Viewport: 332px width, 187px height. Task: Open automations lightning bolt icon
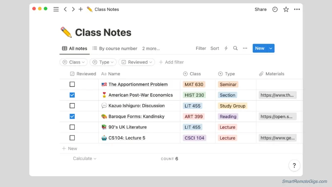[226, 48]
